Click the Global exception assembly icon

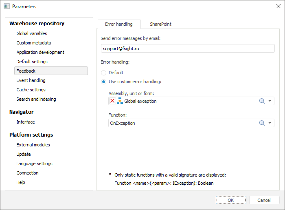point(120,101)
